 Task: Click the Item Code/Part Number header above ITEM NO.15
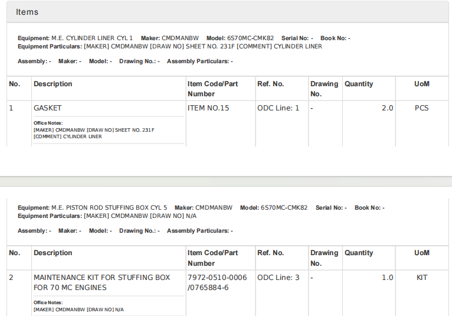click(213, 89)
